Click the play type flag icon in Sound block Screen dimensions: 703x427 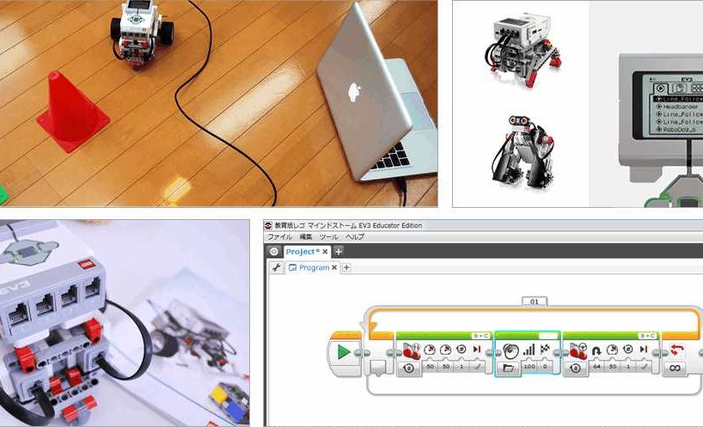(x=545, y=350)
